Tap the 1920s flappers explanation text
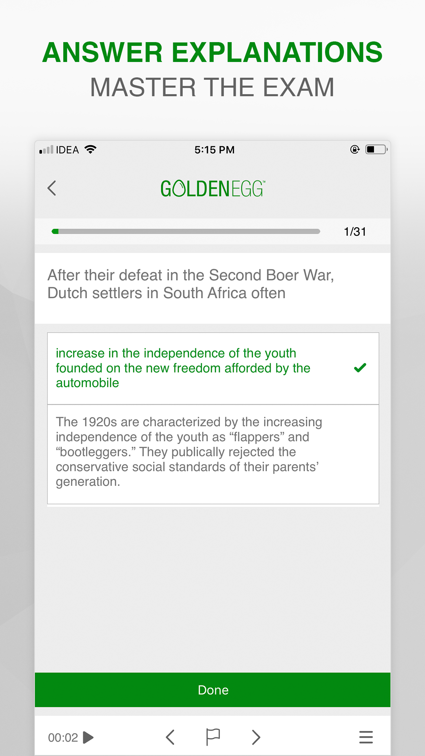This screenshot has width=425, height=756. tap(189, 452)
